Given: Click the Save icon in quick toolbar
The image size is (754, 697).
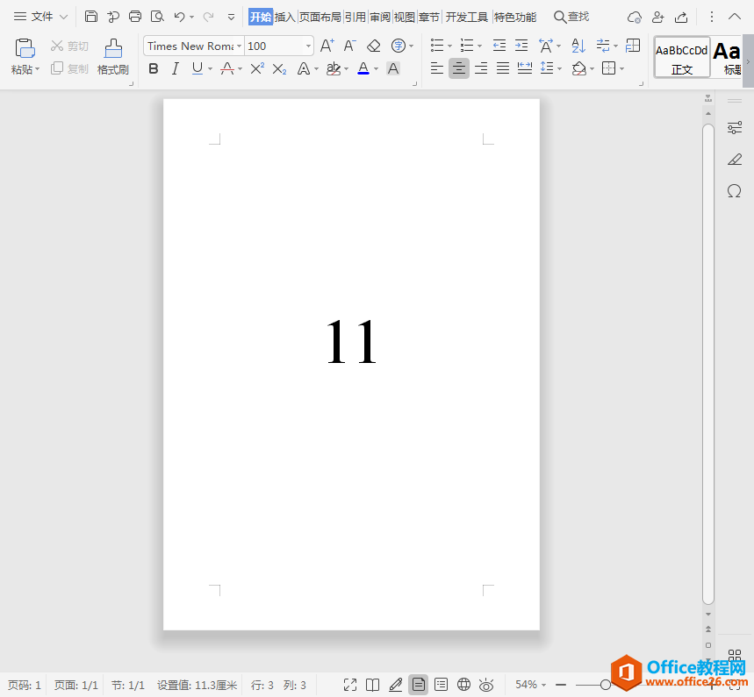Looking at the screenshot, I should click(91, 17).
